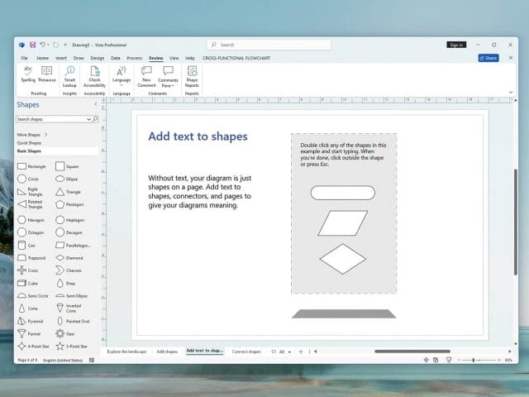The width and height of the screenshot is (529, 397).
Task: Expand More Shapes submenu
Action: (x=33, y=134)
